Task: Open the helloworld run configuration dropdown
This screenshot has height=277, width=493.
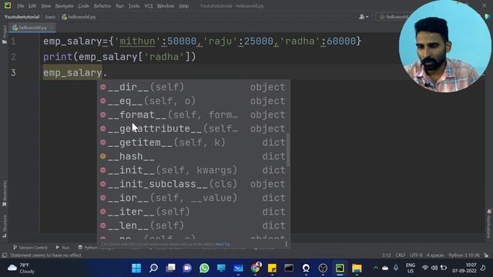Action: pos(393,17)
